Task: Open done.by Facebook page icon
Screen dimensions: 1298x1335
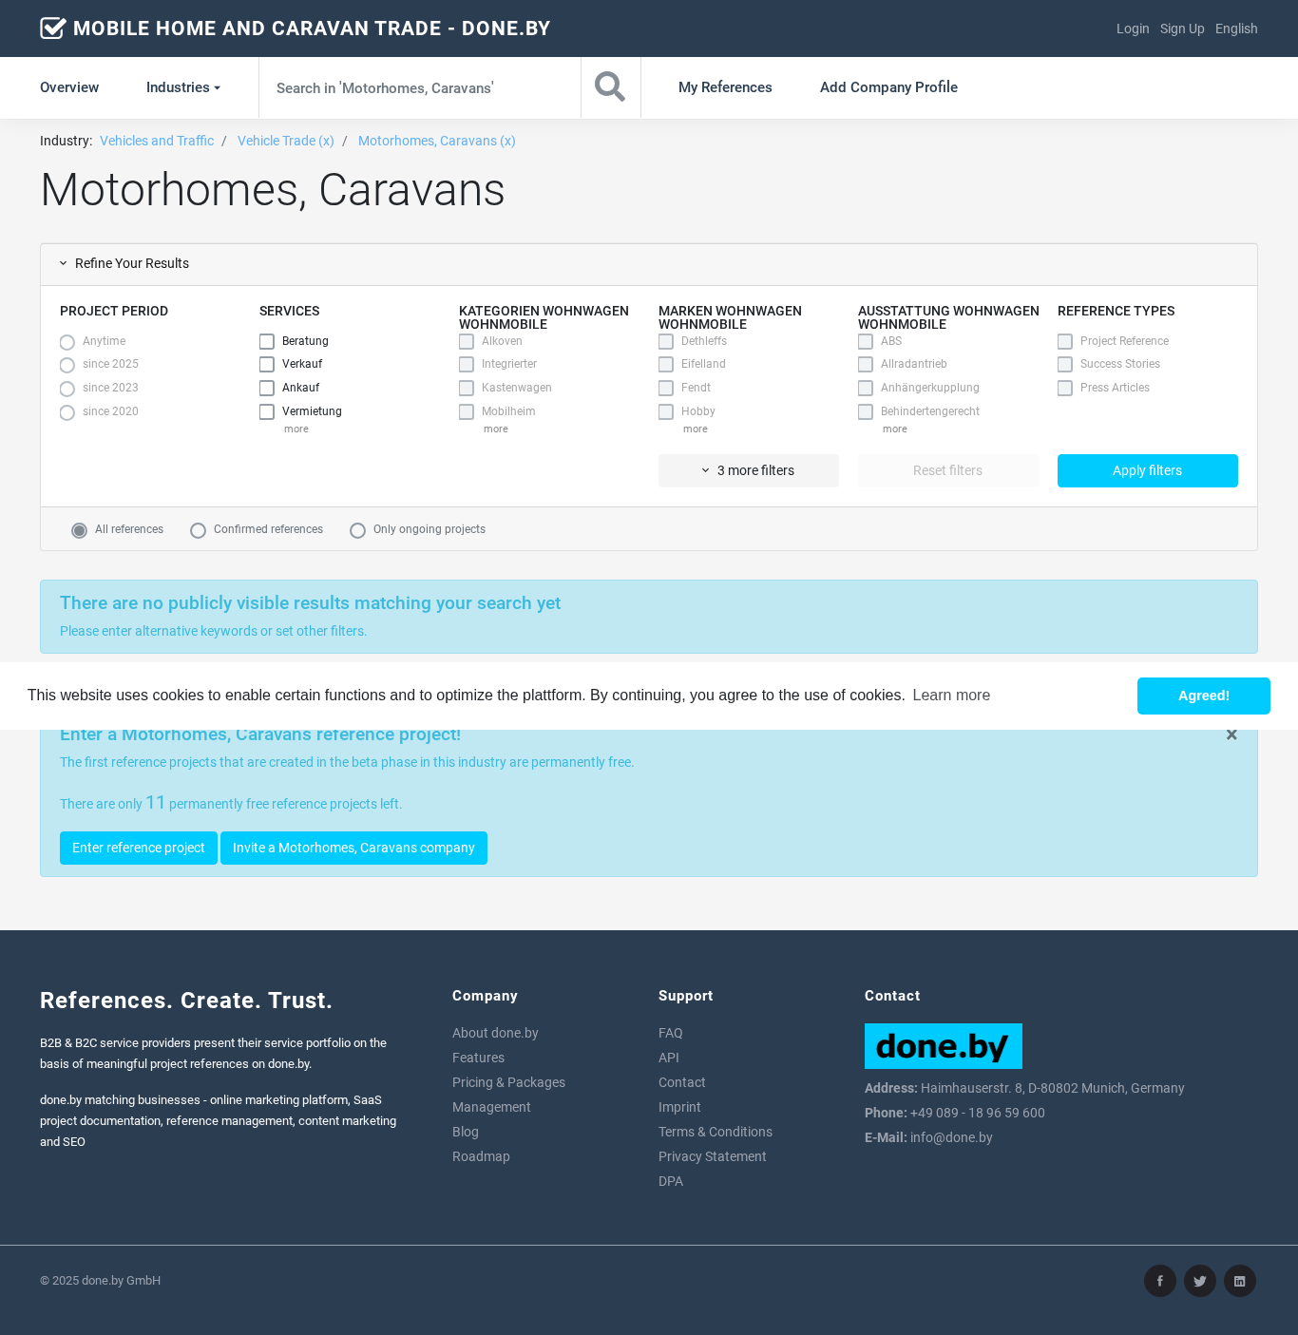Action: click(x=1160, y=1281)
